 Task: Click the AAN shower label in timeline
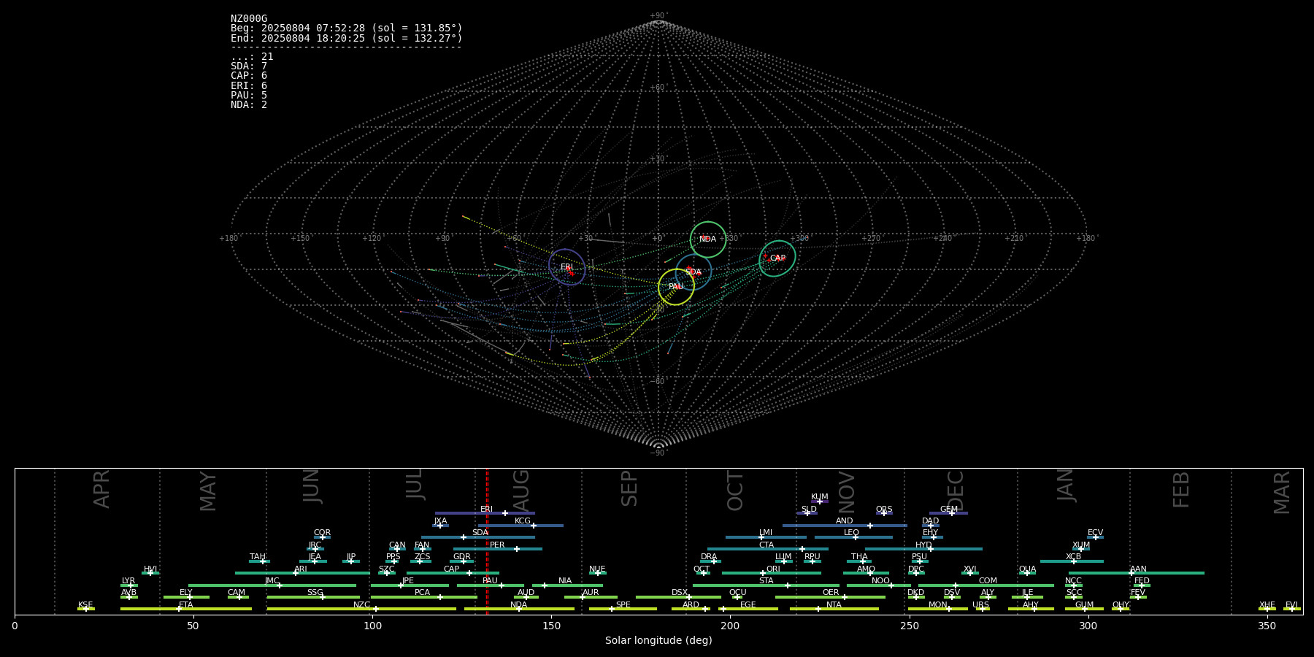(x=1139, y=569)
